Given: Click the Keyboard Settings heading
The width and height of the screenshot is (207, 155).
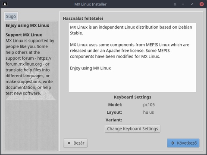Looking at the screenshot, I should [x=132, y=97].
